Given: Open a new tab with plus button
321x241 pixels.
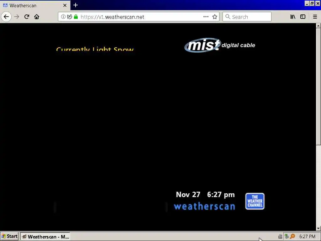Looking at the screenshot, I should [76, 5].
